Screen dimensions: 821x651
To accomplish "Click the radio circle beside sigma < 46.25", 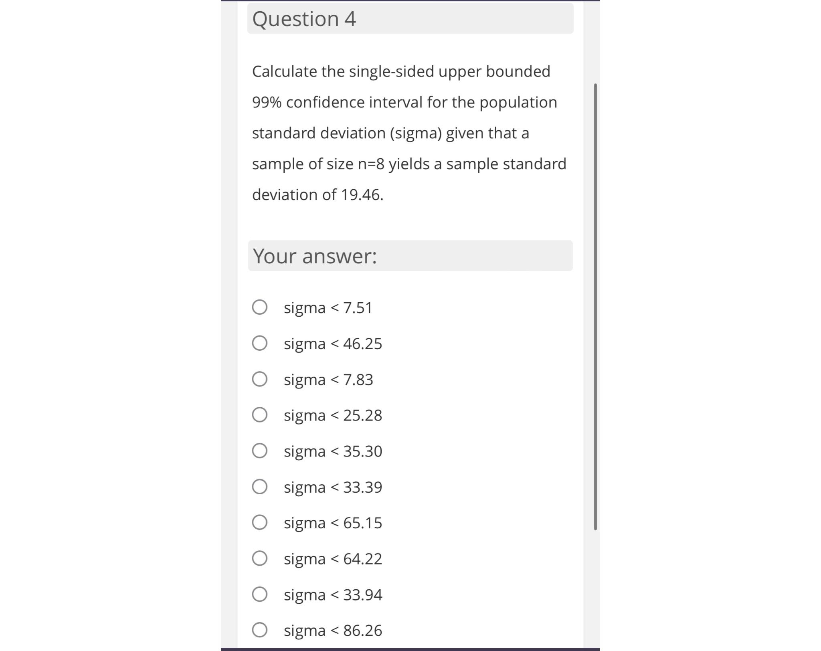I will pos(260,344).
